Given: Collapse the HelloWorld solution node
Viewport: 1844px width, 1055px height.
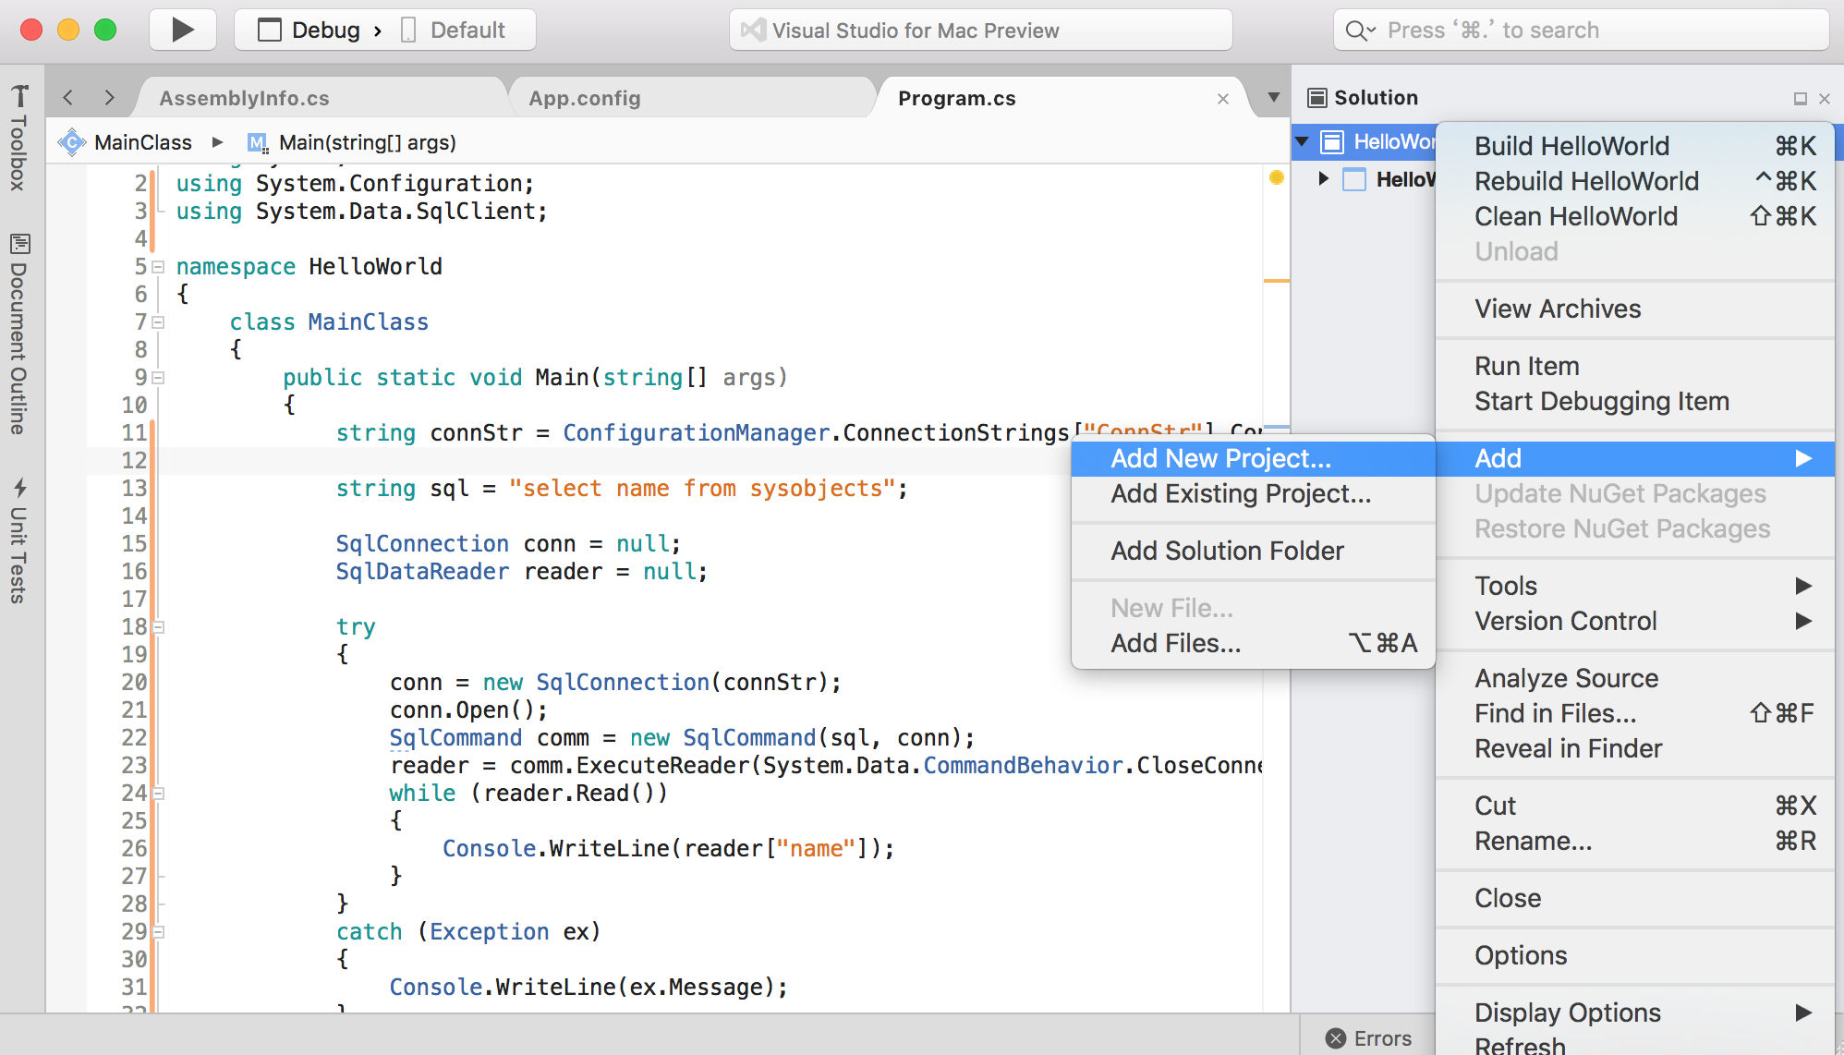Looking at the screenshot, I should click(1303, 141).
